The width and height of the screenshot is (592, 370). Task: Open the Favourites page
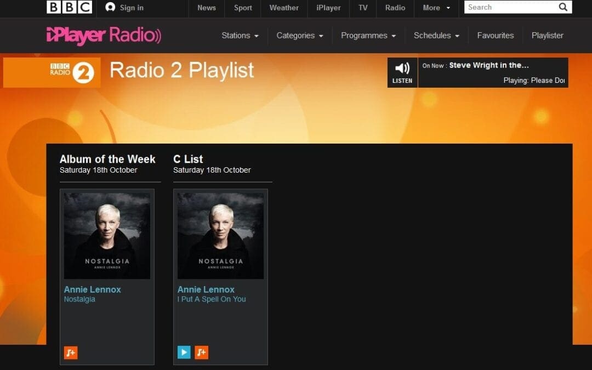[x=496, y=36]
